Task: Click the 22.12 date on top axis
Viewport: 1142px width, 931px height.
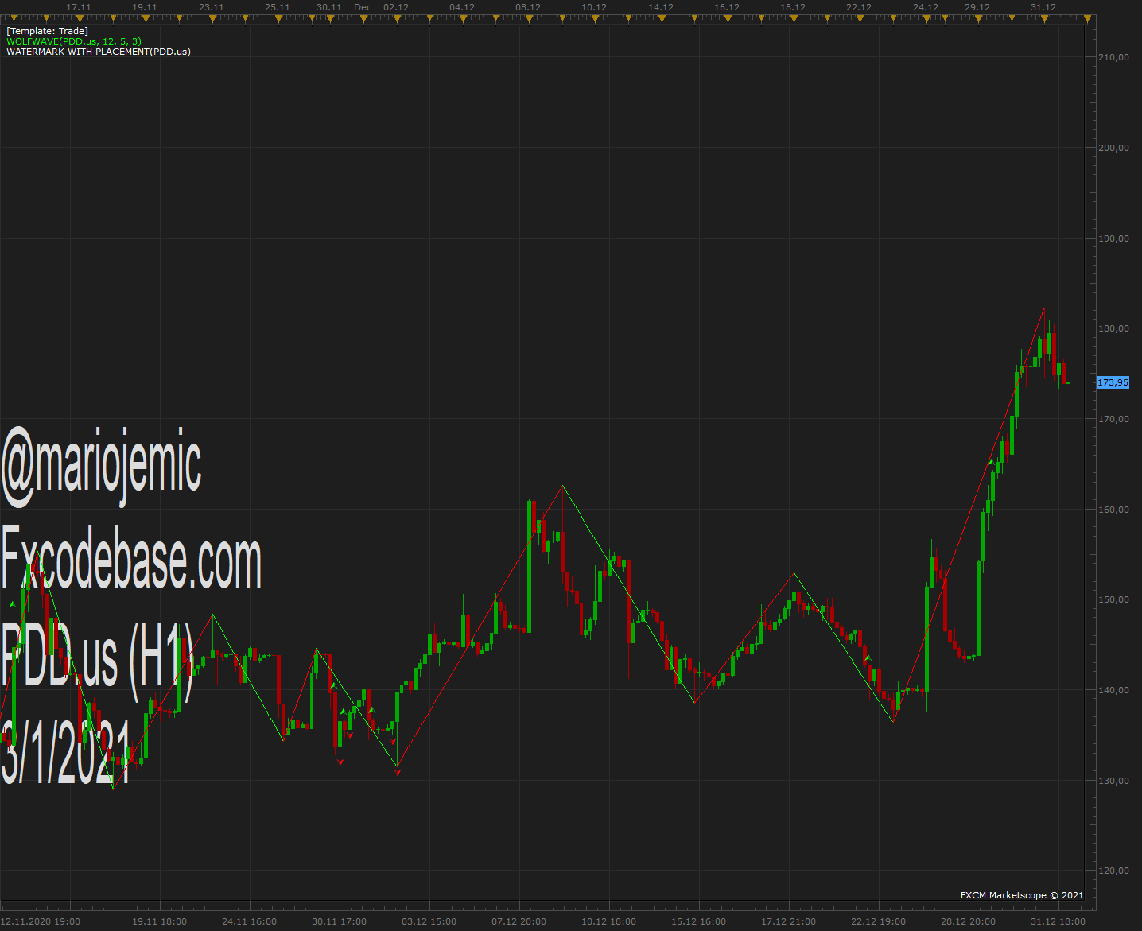Action: click(x=859, y=7)
